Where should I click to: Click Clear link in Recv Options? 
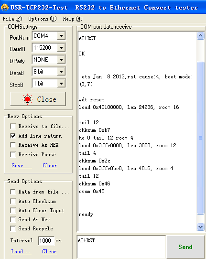coord(50,165)
